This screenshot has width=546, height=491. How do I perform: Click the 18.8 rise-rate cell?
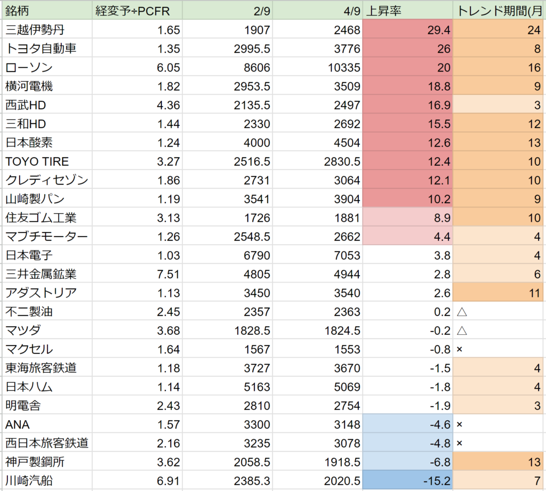tap(408, 86)
